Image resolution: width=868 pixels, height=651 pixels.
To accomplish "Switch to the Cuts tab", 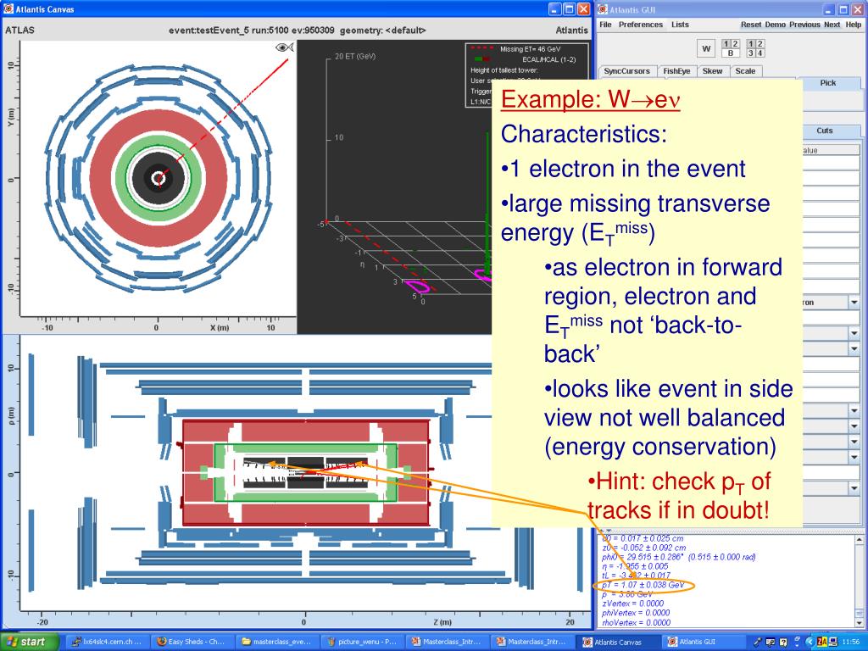I will pyautogui.click(x=825, y=131).
